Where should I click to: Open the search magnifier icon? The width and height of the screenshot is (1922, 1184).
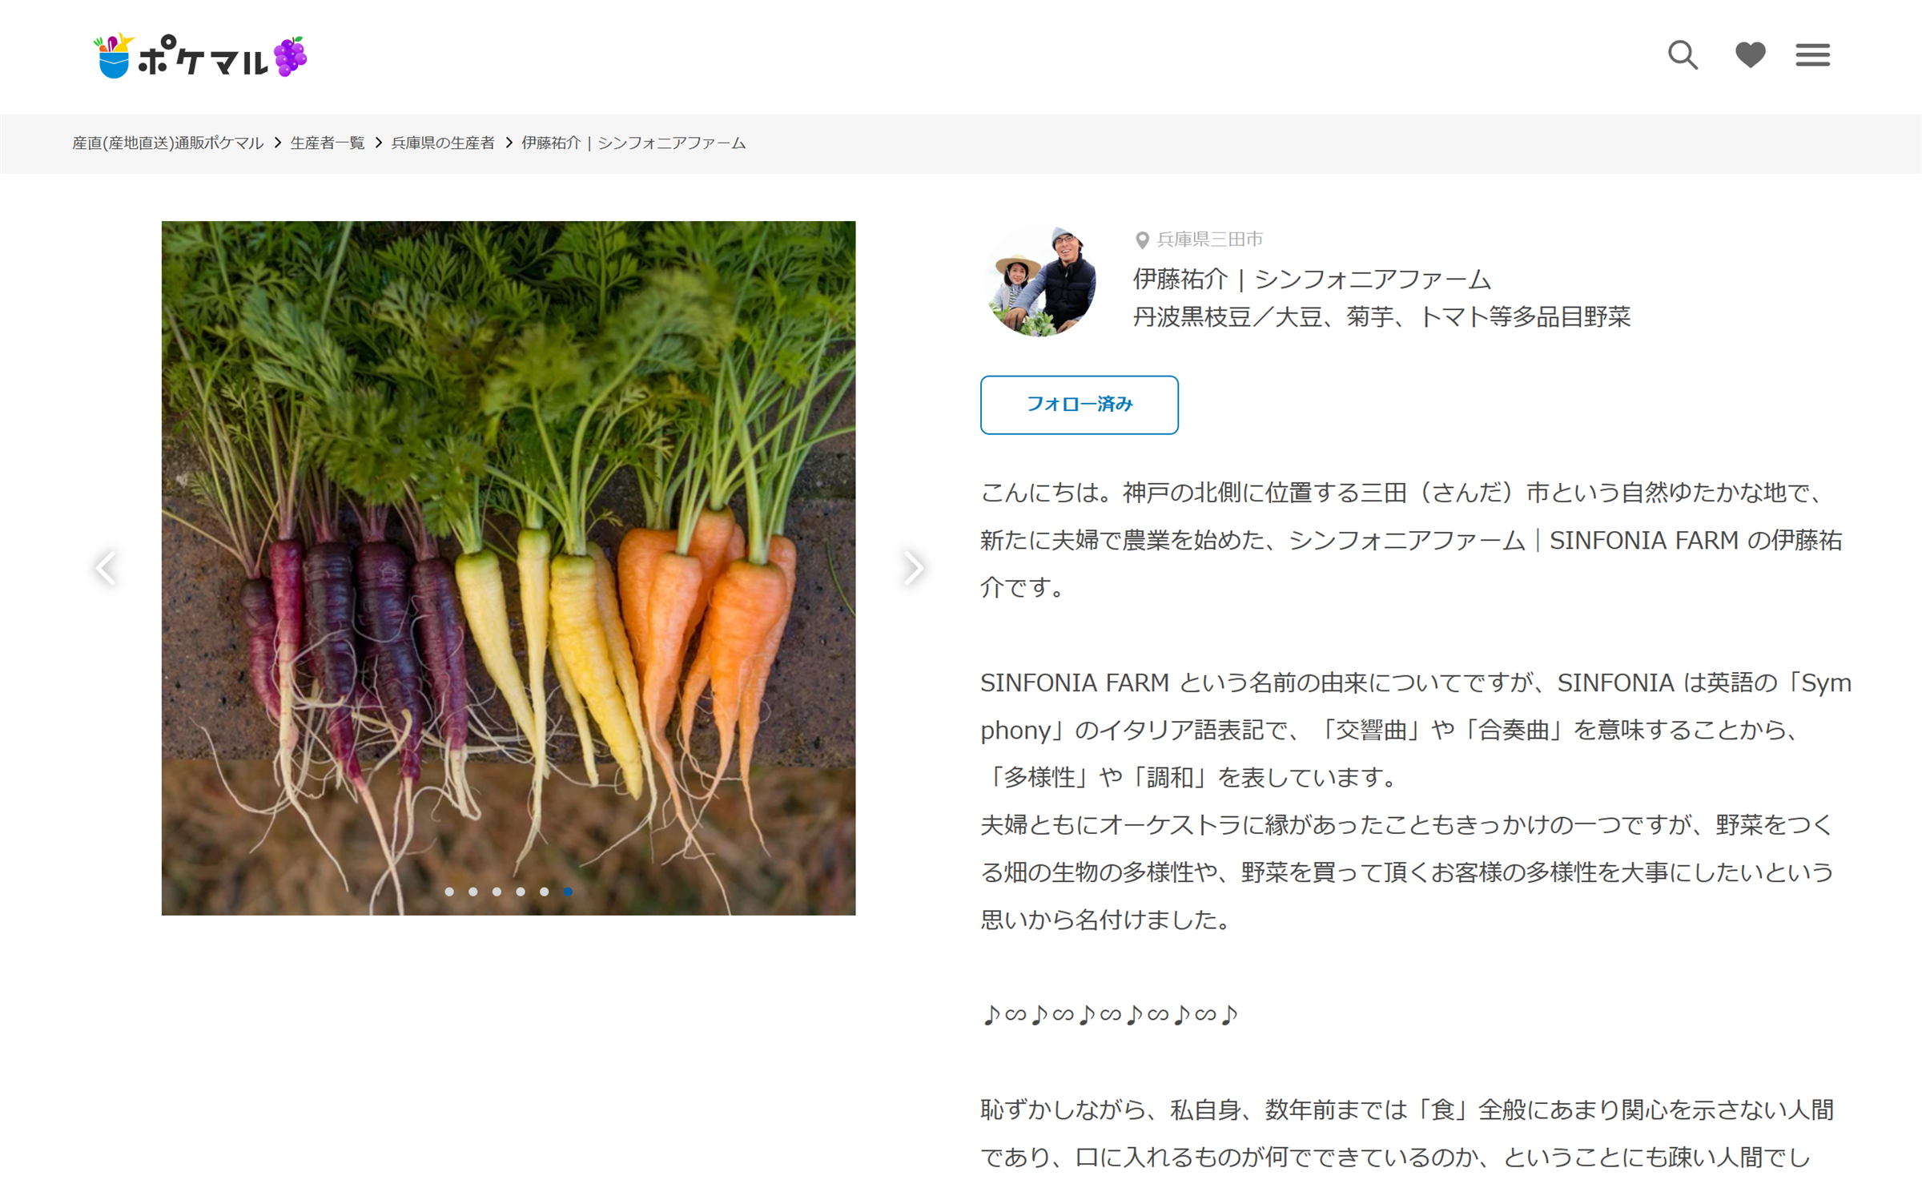click(1683, 55)
